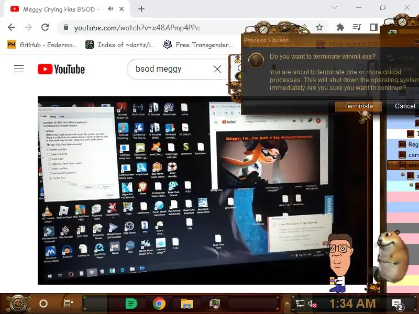Screen dimensions: 419x314
Task: Open Cortana search circle on taskbar
Action: coord(43,304)
